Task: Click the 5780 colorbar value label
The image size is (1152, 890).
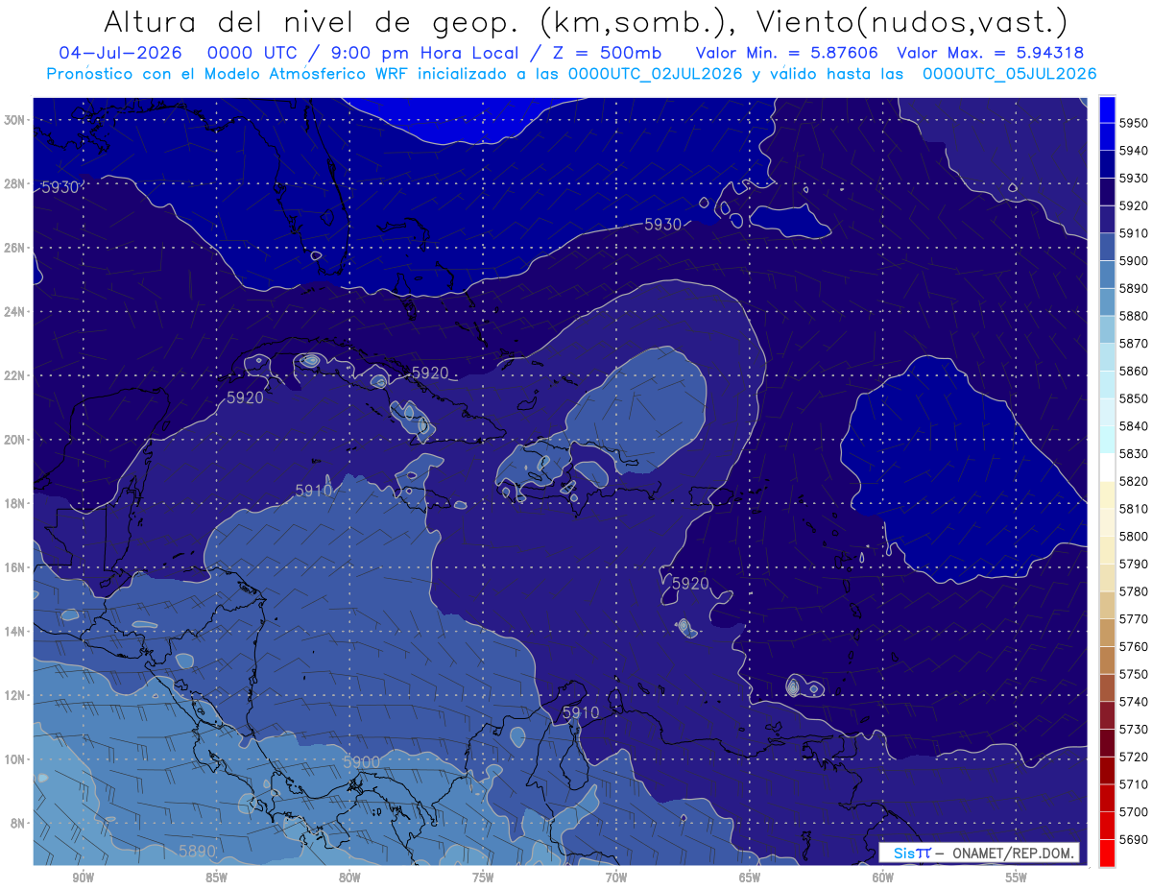Action: pos(1134,591)
